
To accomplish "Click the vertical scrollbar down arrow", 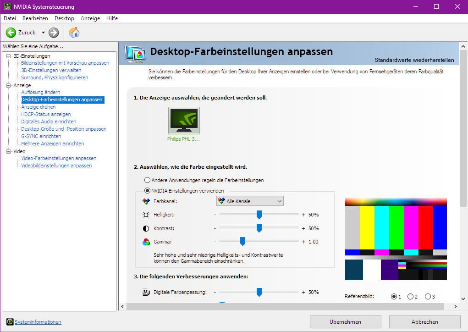I will point(463,299).
